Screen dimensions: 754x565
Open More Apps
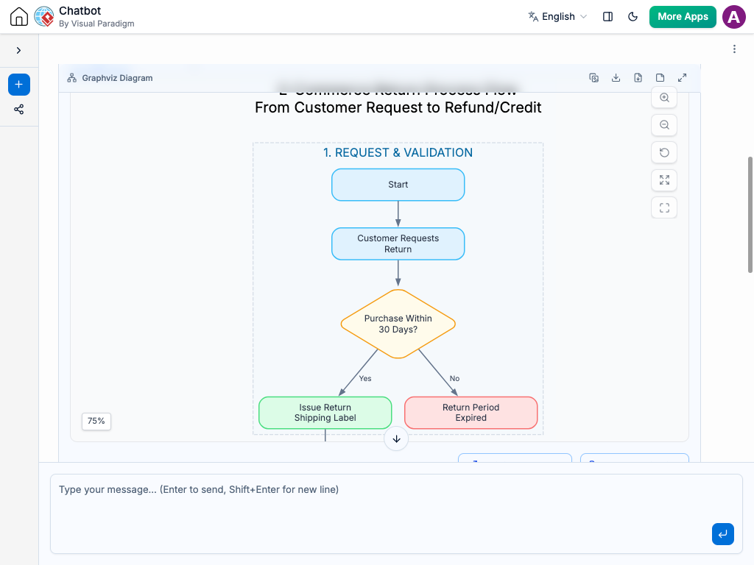[x=683, y=16]
